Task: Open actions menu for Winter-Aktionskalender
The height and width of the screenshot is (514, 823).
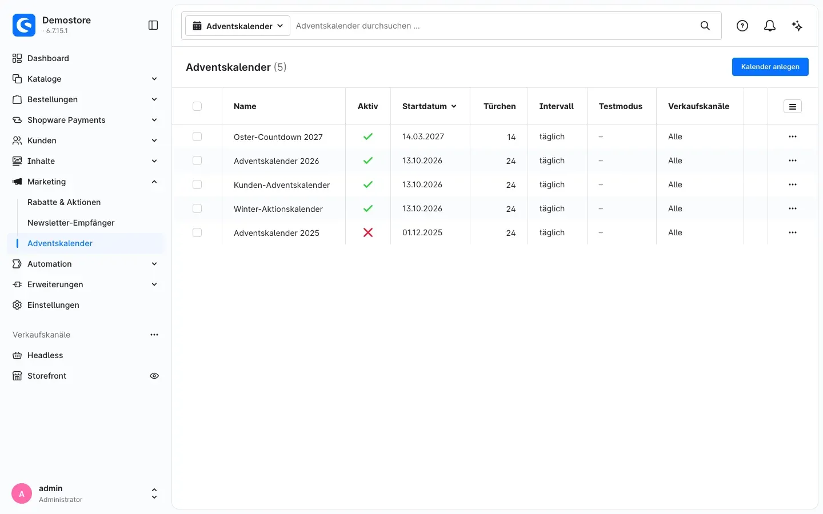Action: coord(793,208)
